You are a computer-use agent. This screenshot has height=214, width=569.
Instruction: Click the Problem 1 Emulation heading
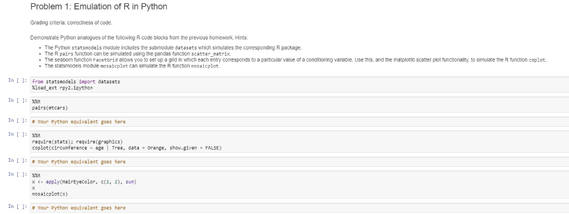[99, 7]
